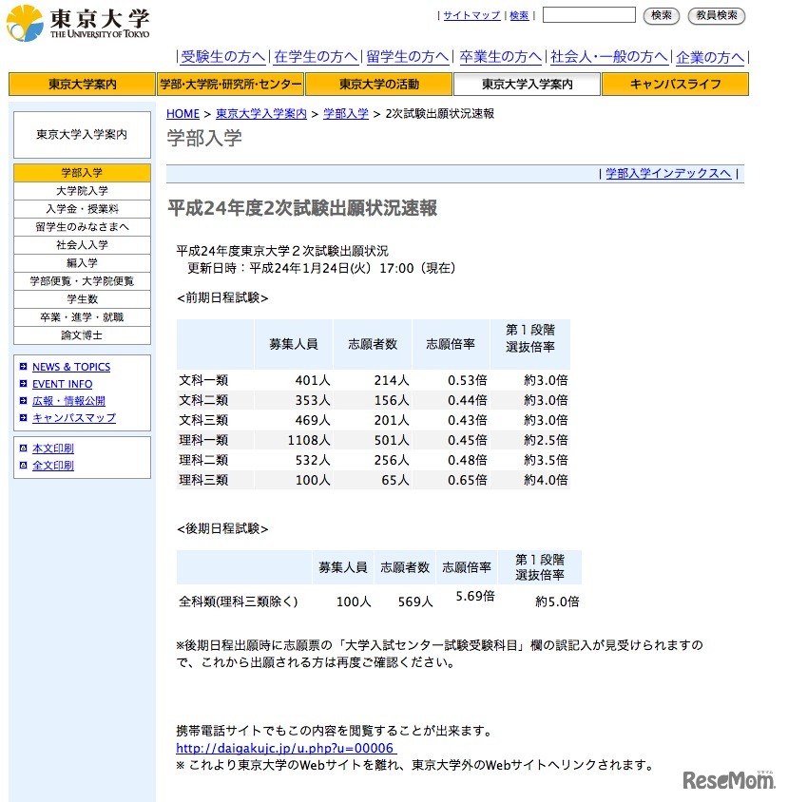Click the 検索 search button
788x802 pixels.
click(x=661, y=15)
